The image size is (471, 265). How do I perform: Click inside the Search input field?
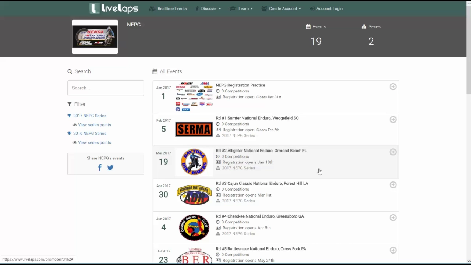(106, 88)
